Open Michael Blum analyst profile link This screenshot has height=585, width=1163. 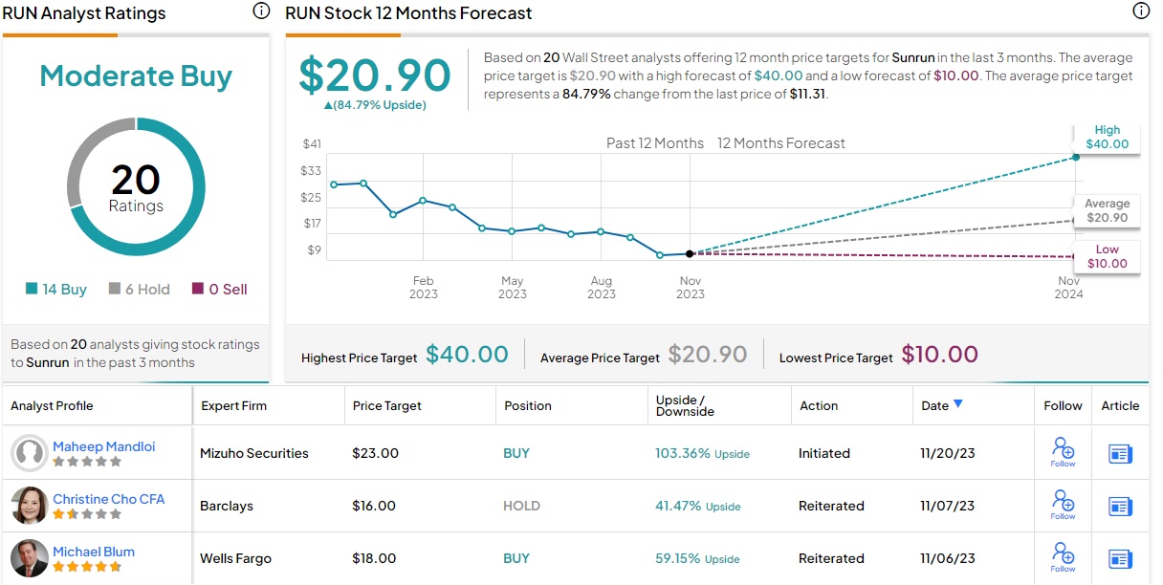[94, 552]
